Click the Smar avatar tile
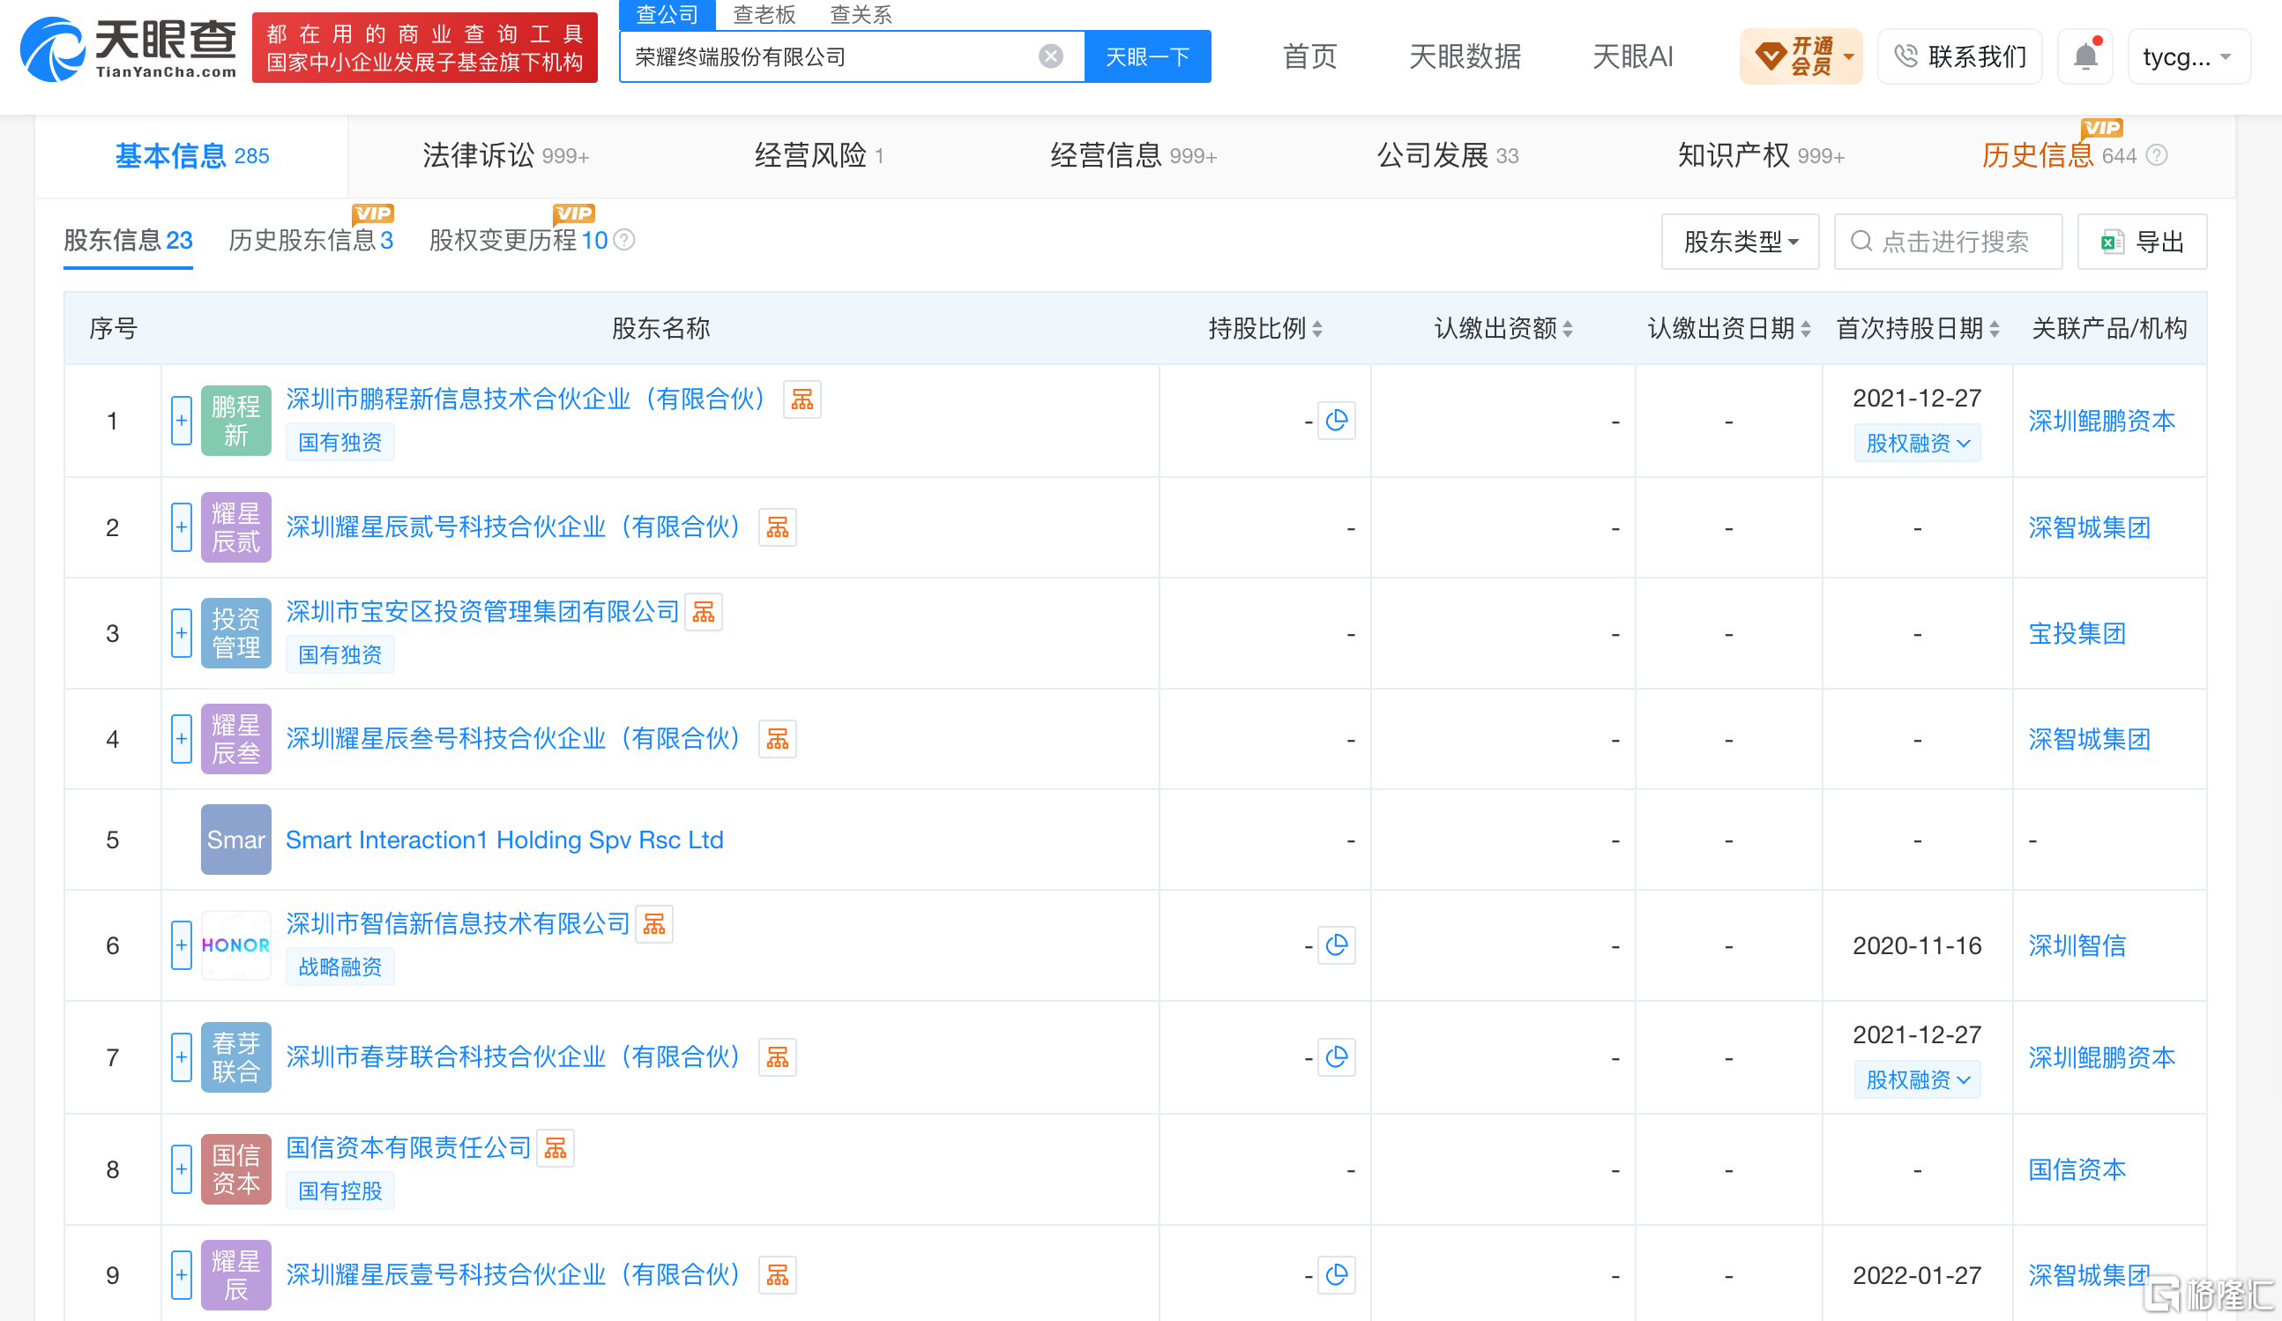2282x1321 pixels. point(235,840)
